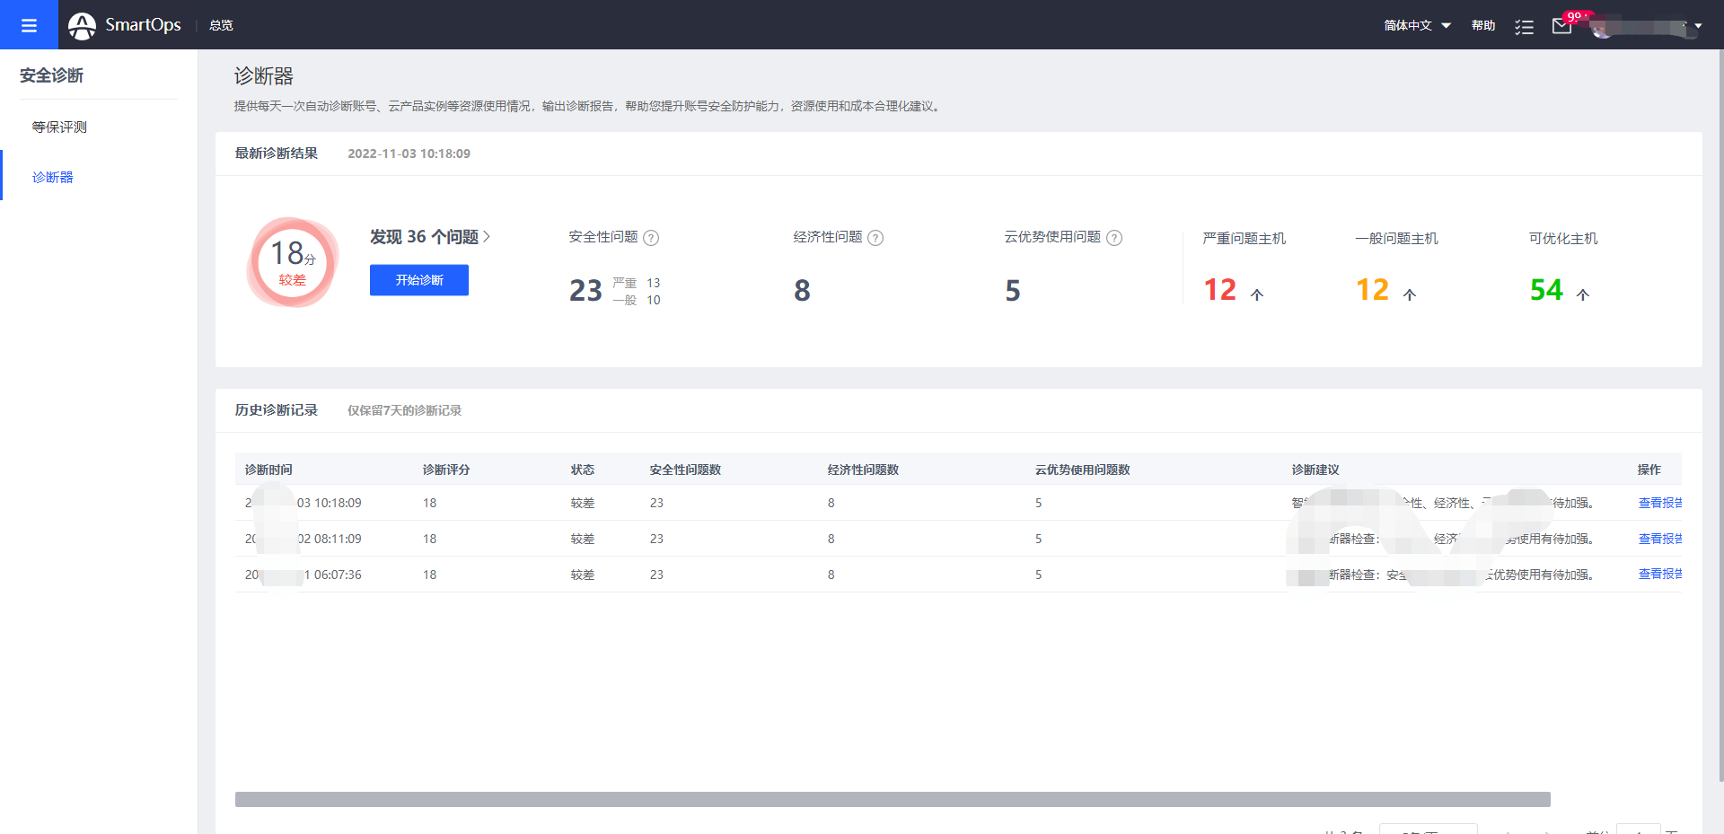This screenshot has height=834, width=1724.
Task: Click the 云优势使用问题 count 5
Action: pos(1013,291)
